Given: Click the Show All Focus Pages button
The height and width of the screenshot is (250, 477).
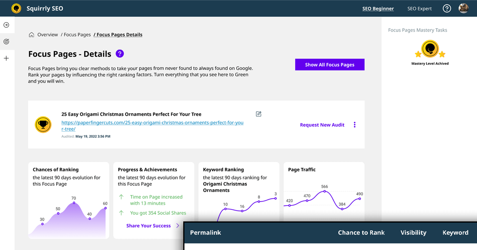Looking at the screenshot, I should click(330, 65).
